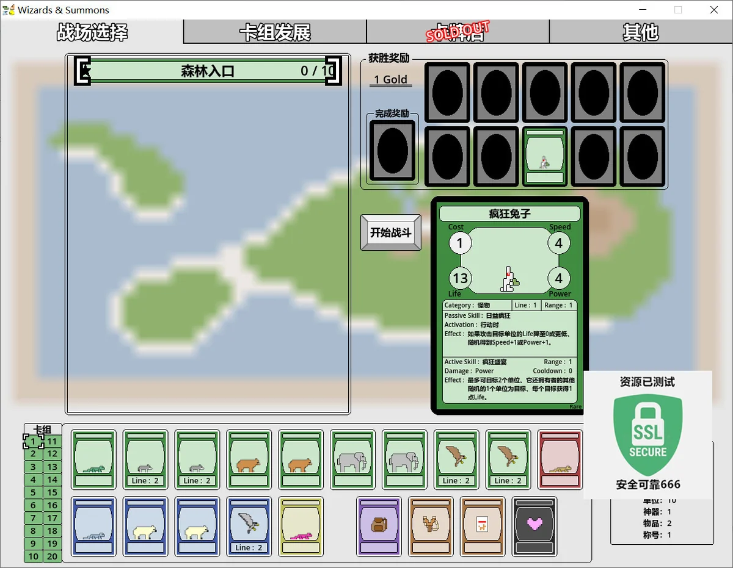Click the SOLD OUT shop tab
Image resolution: width=733 pixels, height=568 pixels.
click(458, 32)
